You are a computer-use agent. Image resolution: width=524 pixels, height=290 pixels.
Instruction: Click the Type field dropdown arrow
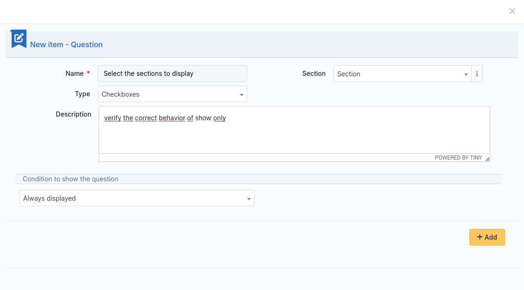coord(241,94)
